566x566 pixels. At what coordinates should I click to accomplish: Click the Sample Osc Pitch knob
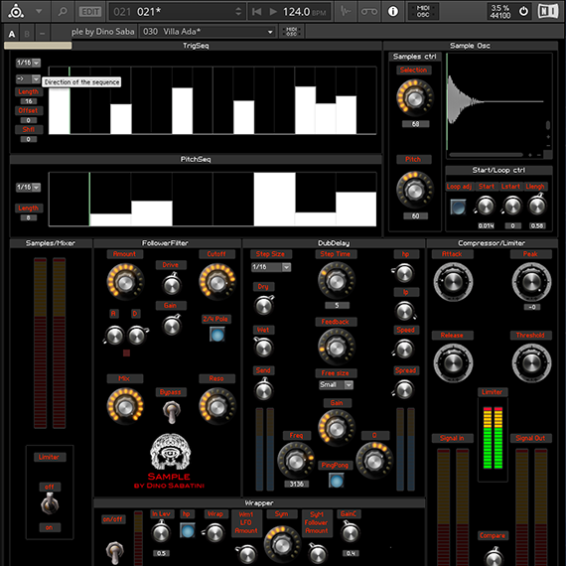click(x=414, y=190)
